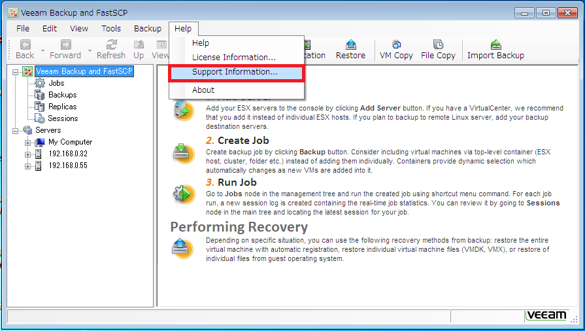Click the View toolbar icon
Viewport: 585px width, 331px height.
(x=161, y=45)
